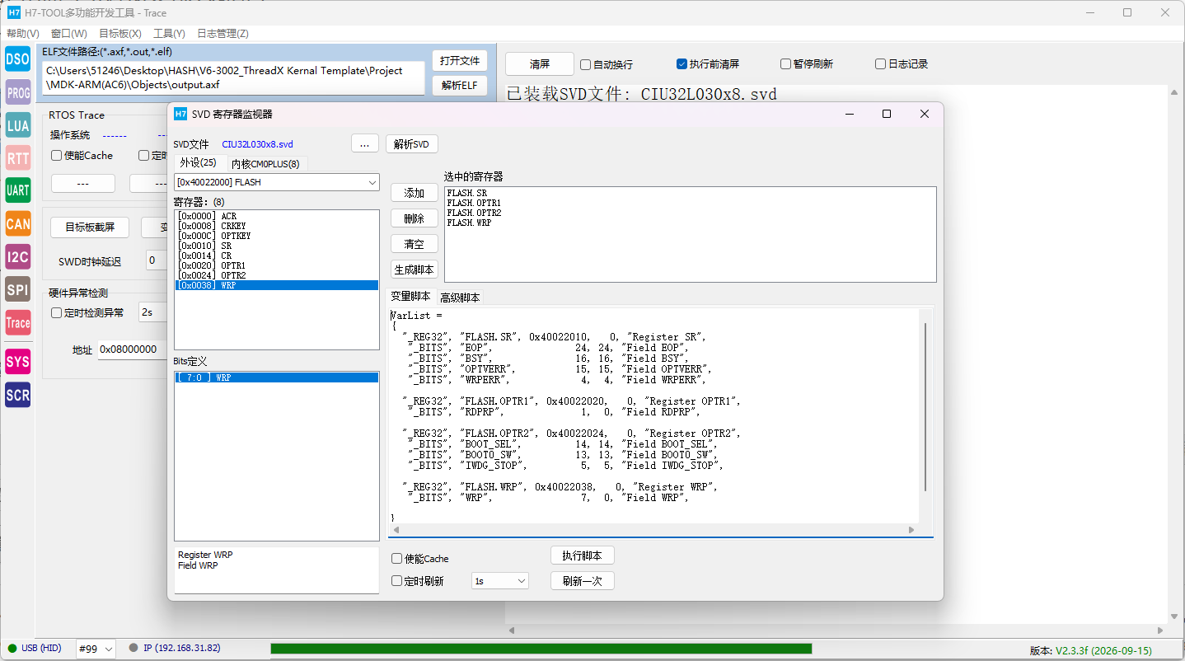Image resolution: width=1185 pixels, height=661 pixels.
Task: Open the 高级脚本 tab
Action: [460, 298]
